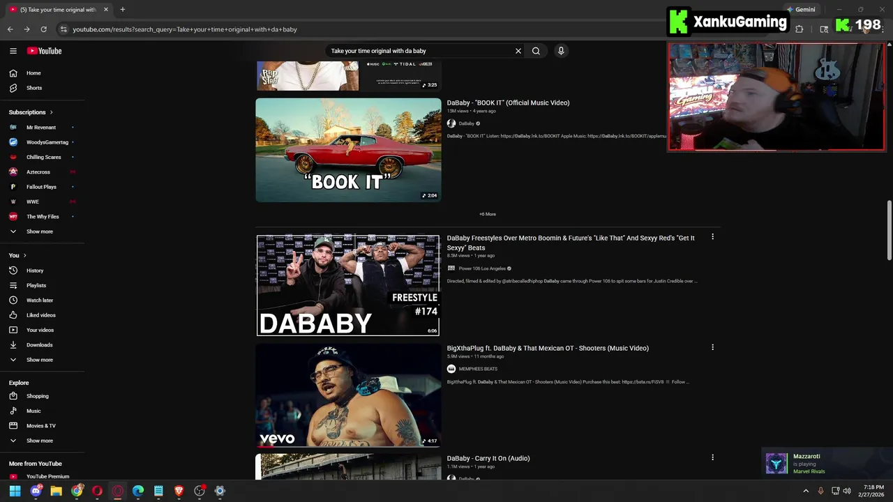Open the Windows Start menu
The image size is (893, 502).
pos(15,491)
